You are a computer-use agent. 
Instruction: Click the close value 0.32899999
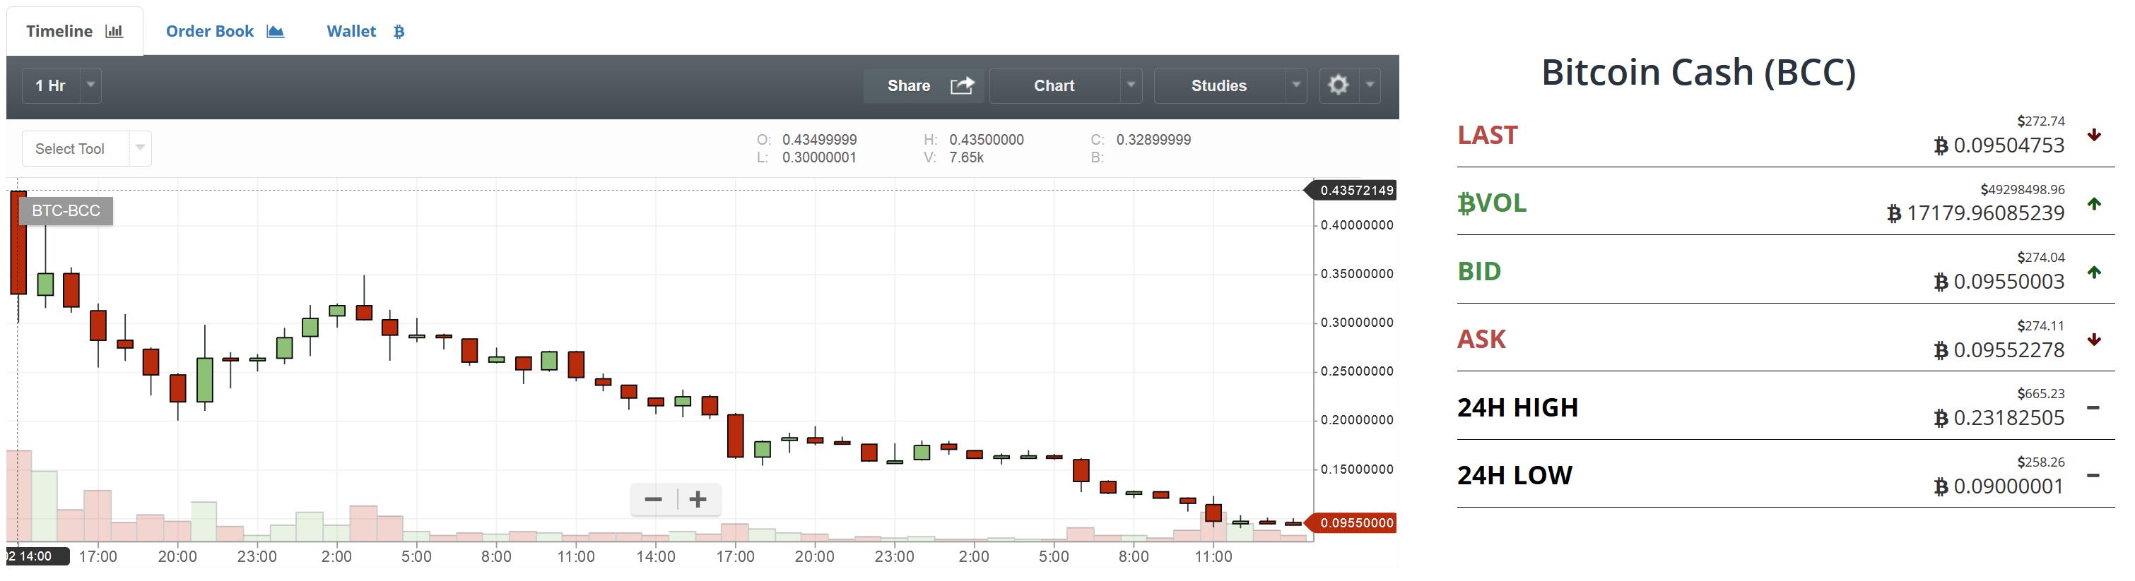[x=1153, y=140]
